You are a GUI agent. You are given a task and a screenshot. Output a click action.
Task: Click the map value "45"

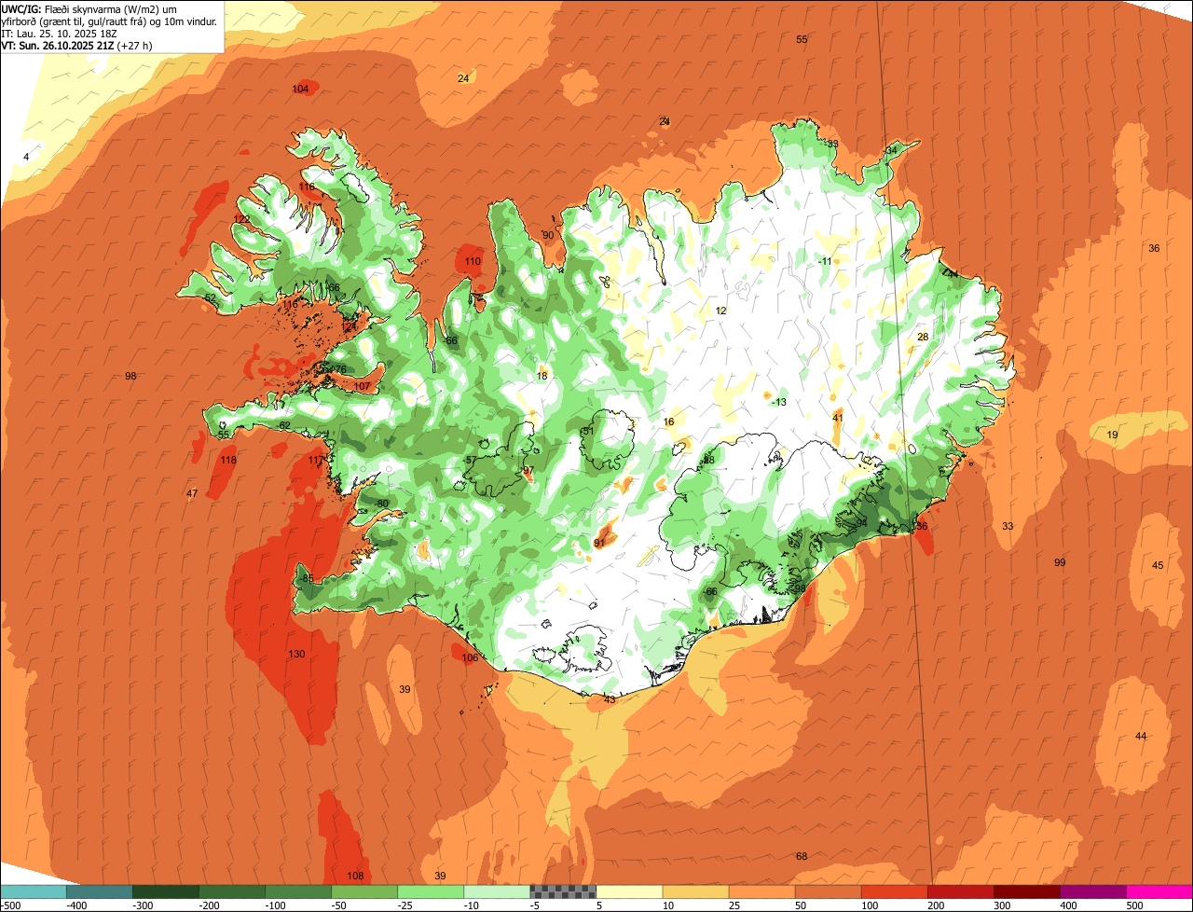coord(1158,565)
